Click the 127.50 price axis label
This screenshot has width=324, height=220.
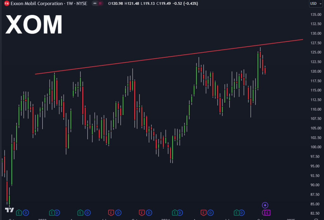coord(316,43)
